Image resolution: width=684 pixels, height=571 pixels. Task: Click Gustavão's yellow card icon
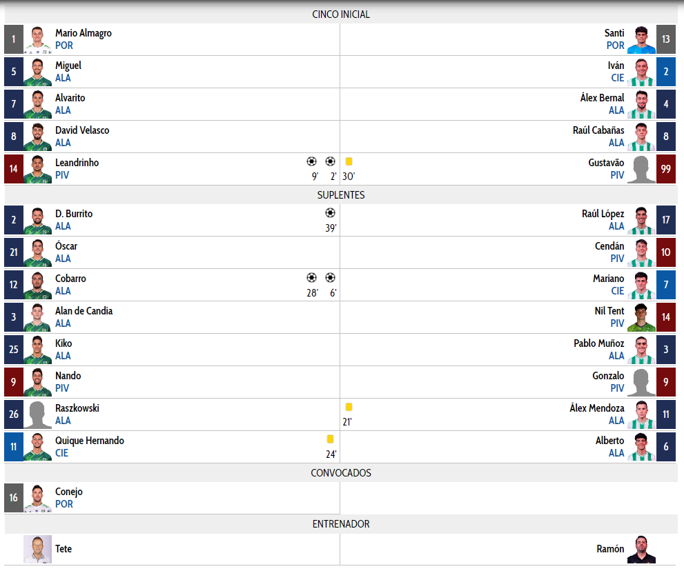click(x=349, y=161)
